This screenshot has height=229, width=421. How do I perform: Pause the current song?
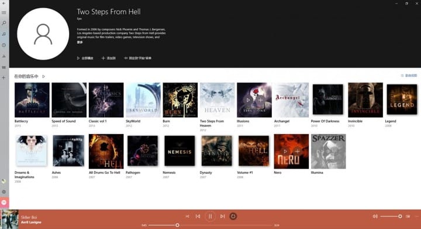210,216
